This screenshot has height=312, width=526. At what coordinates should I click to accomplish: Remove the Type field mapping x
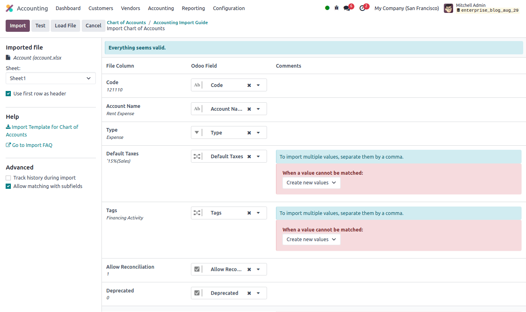tap(249, 133)
